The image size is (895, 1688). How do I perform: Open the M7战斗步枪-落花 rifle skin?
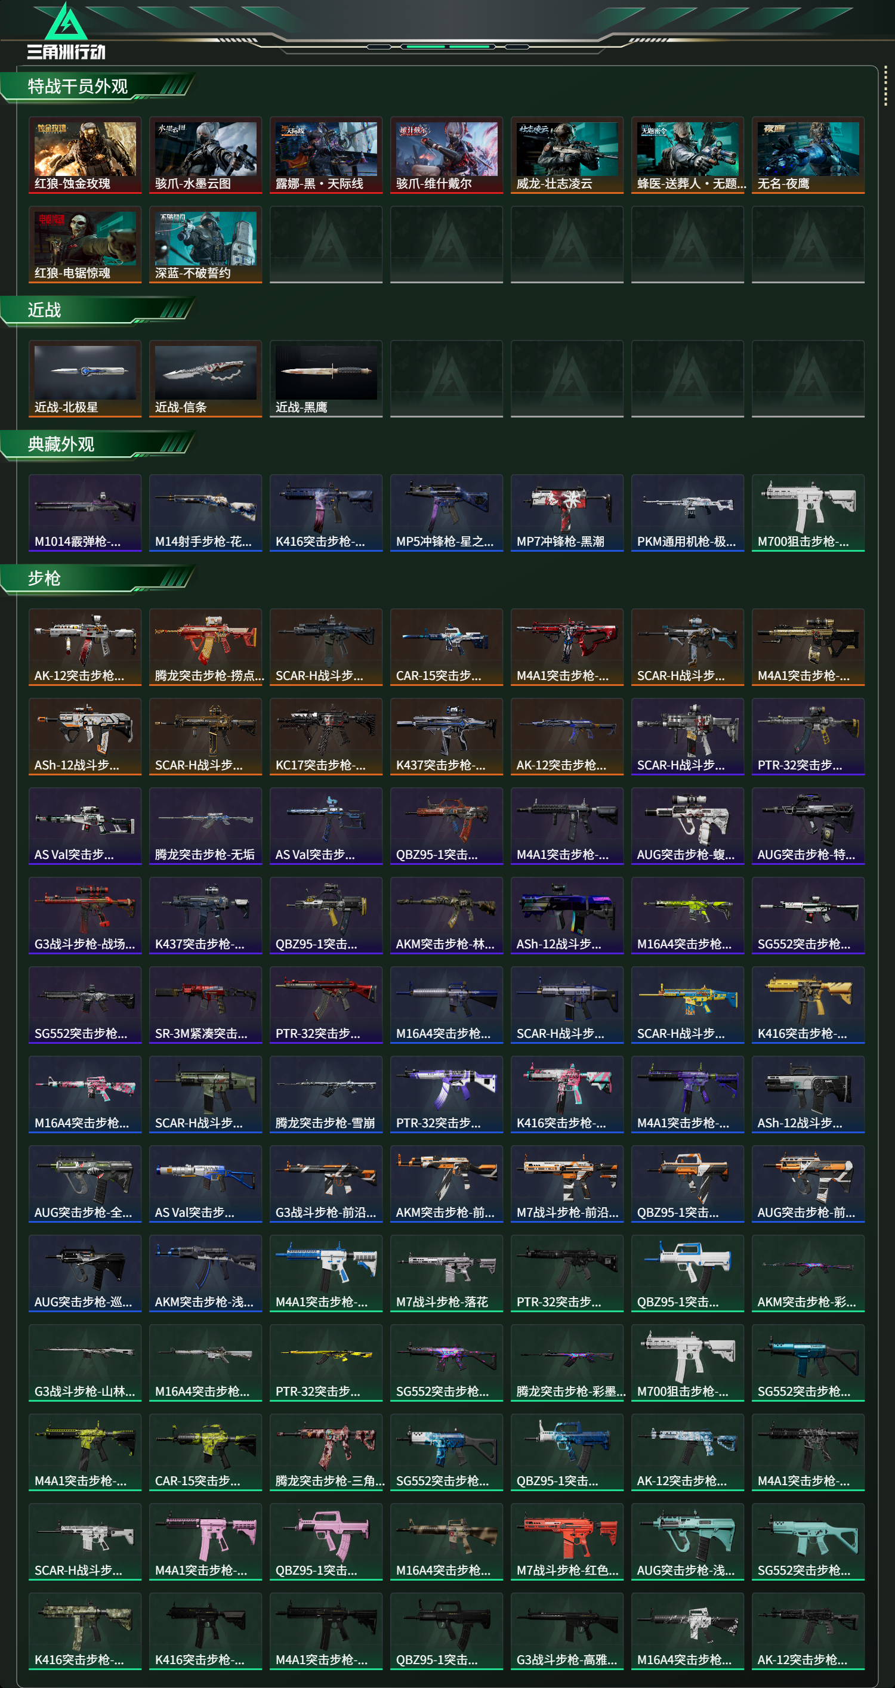tap(446, 1273)
